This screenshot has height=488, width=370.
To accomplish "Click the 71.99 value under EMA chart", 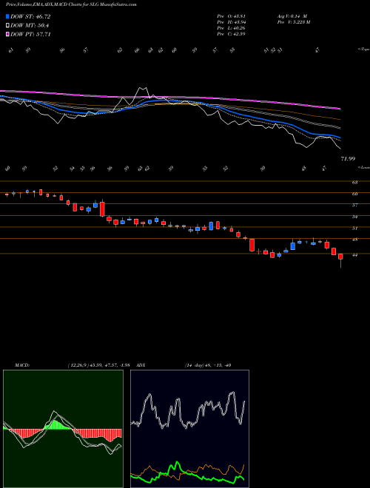I will (x=348, y=159).
